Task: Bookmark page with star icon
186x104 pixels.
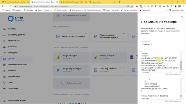Action: pyautogui.click(x=132, y=6)
